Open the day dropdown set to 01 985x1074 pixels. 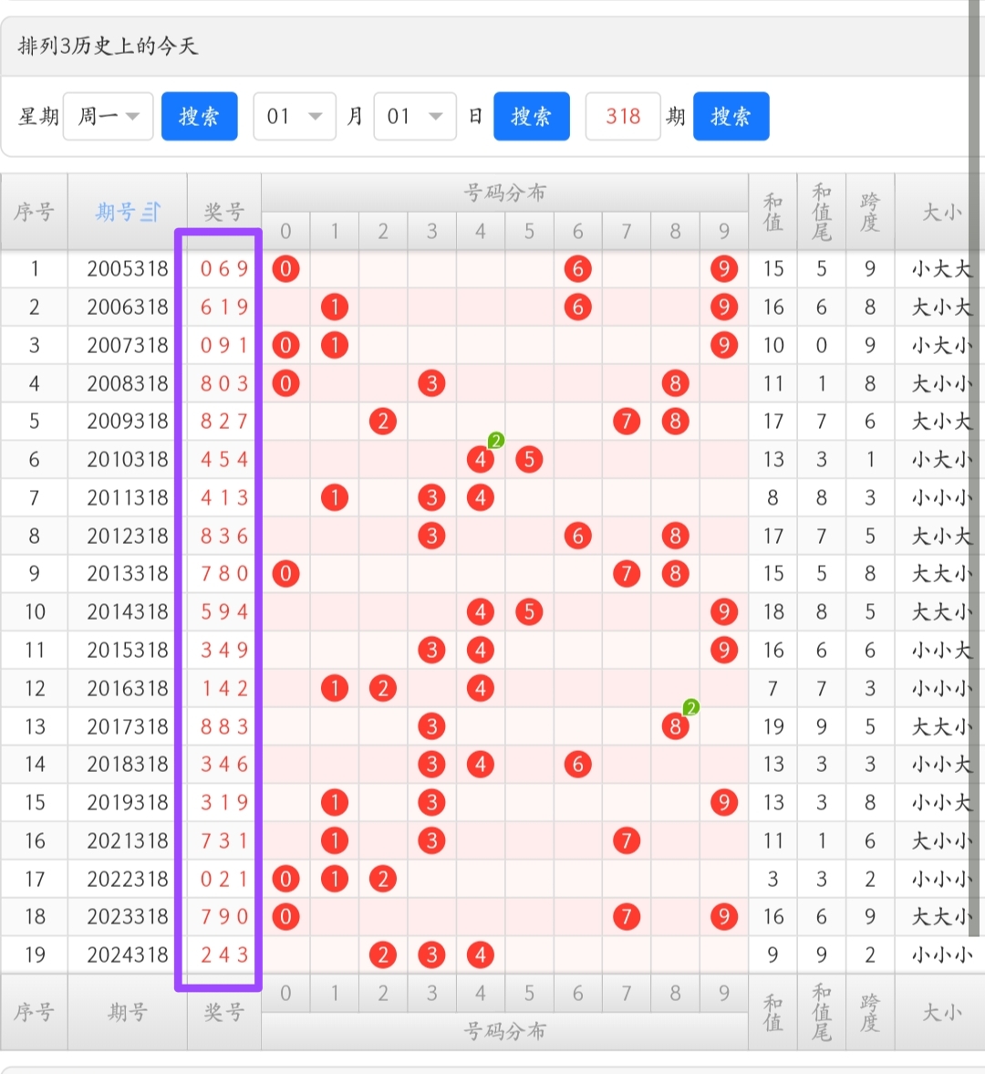point(415,116)
